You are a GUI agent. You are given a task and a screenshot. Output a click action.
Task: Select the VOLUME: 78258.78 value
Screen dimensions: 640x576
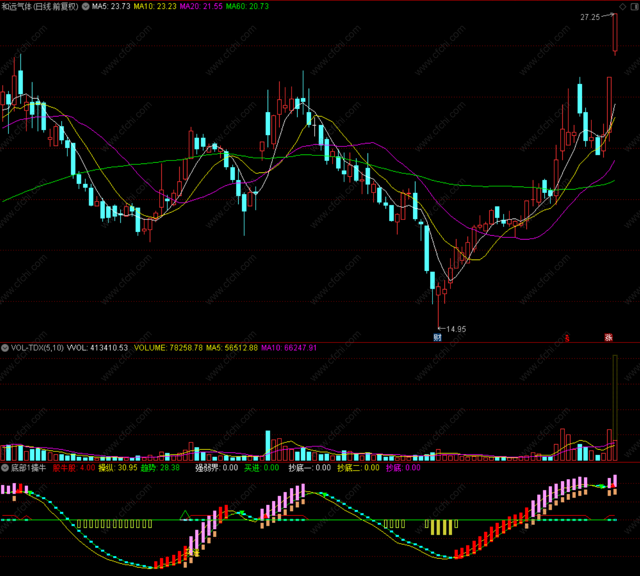168,348
